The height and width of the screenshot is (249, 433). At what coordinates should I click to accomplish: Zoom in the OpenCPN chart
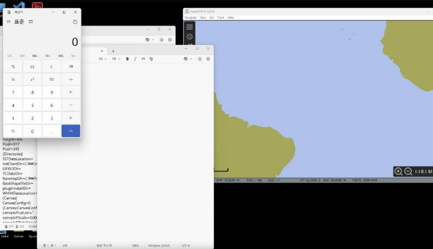click(399, 172)
